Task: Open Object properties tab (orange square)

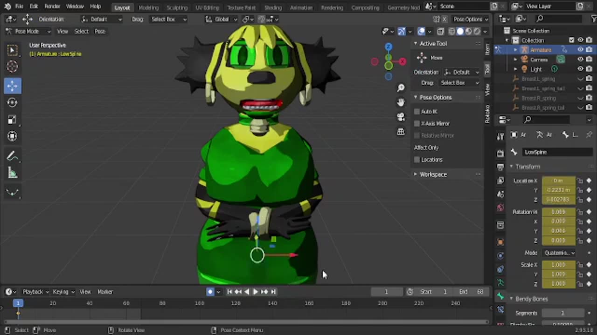Action: pyautogui.click(x=500, y=242)
